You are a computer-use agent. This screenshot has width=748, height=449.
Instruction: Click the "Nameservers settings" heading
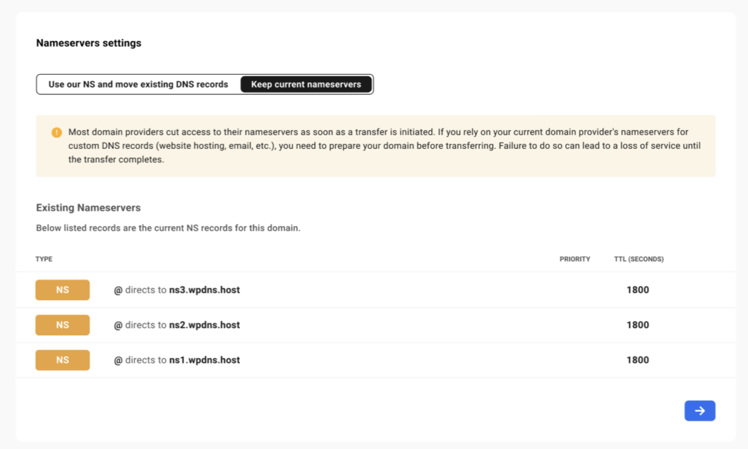coord(89,43)
